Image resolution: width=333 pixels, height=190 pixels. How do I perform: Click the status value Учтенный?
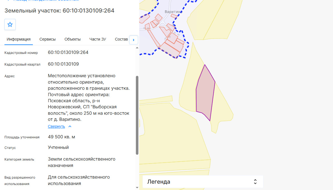pyautogui.click(x=58, y=147)
